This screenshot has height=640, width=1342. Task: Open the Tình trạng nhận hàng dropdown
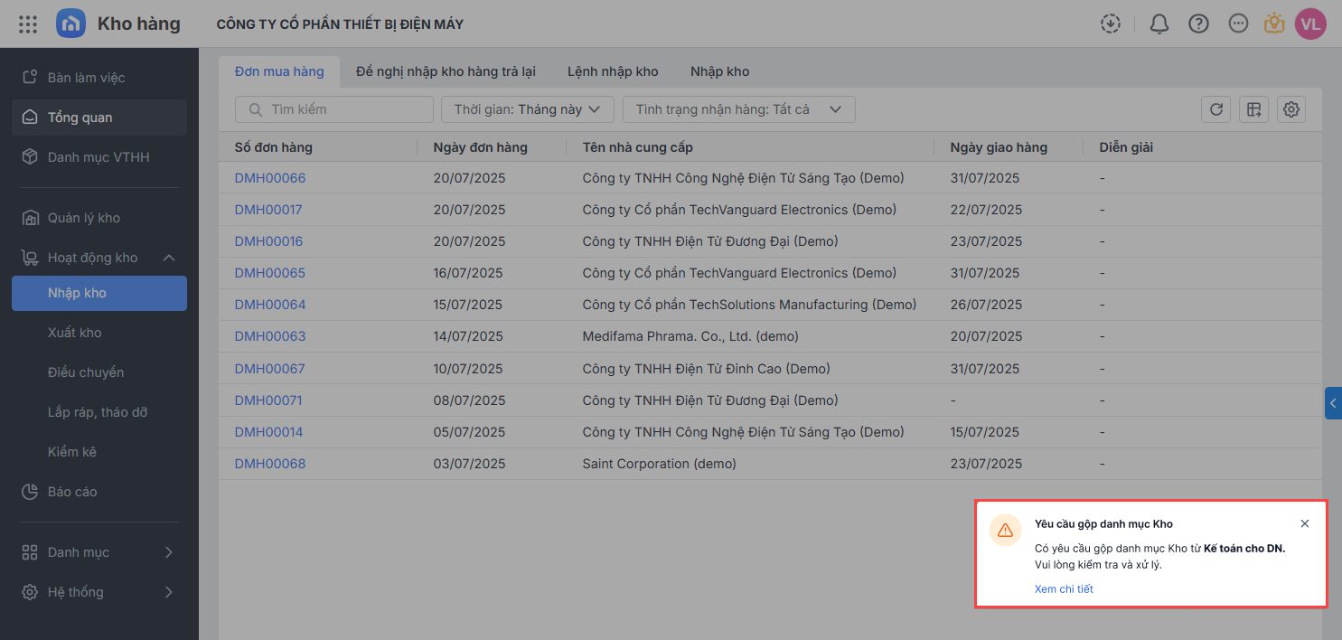pyautogui.click(x=738, y=109)
